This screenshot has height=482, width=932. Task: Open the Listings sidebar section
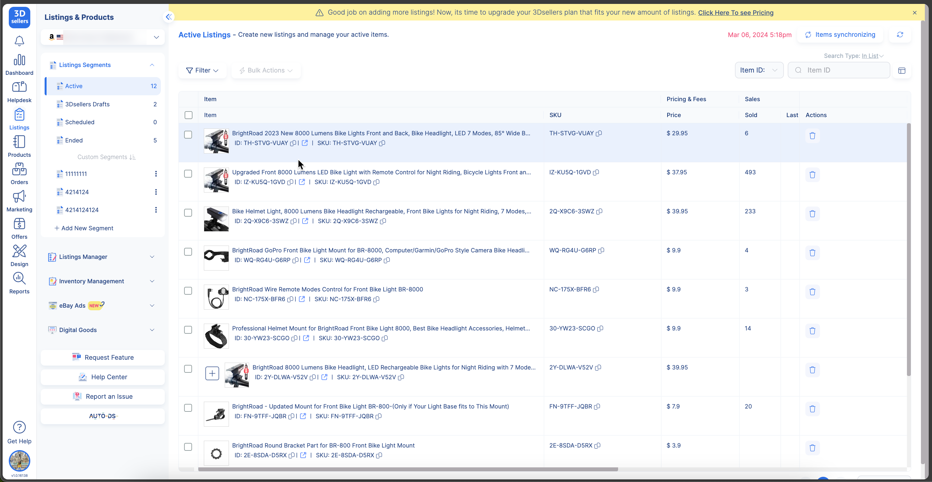coord(19,119)
